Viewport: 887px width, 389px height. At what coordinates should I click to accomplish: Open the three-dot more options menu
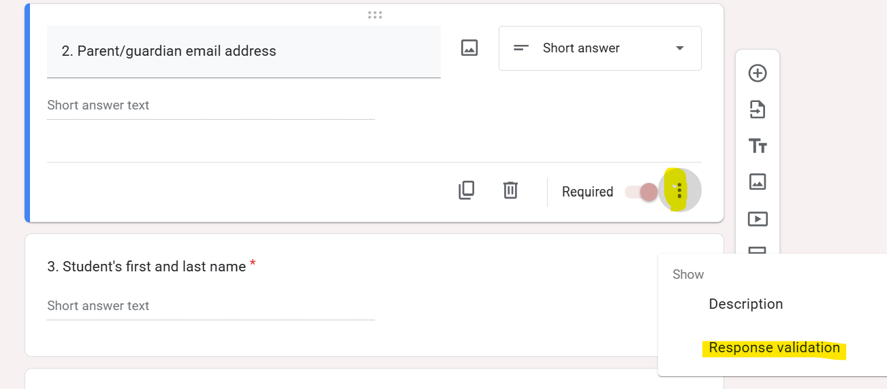679,190
